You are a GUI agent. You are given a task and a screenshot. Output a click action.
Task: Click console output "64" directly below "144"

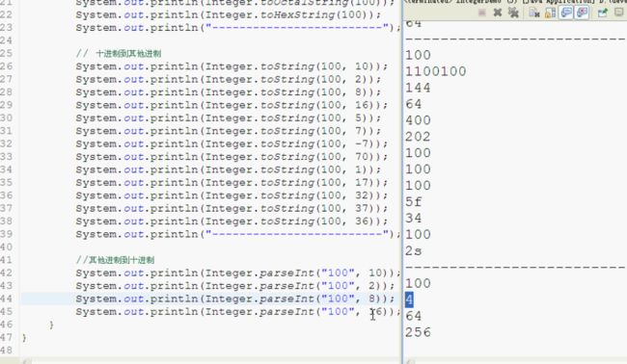[414, 104]
